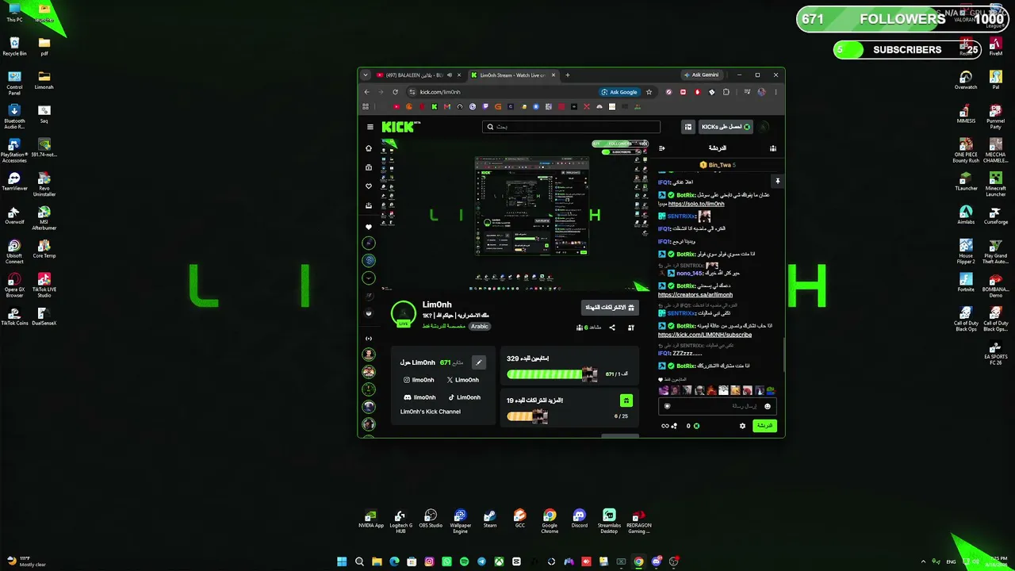
Task: Click the KICK logo
Action: 398,127
